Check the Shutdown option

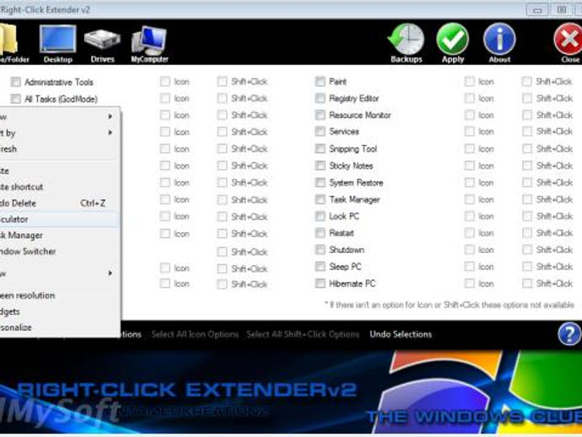[320, 250]
